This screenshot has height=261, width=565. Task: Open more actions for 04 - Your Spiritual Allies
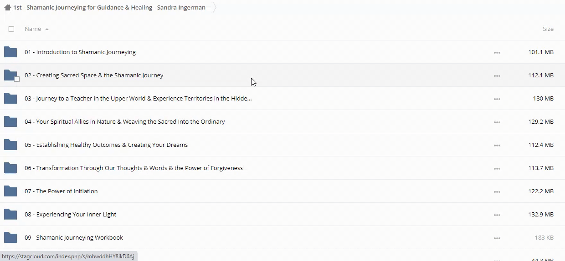point(497,122)
